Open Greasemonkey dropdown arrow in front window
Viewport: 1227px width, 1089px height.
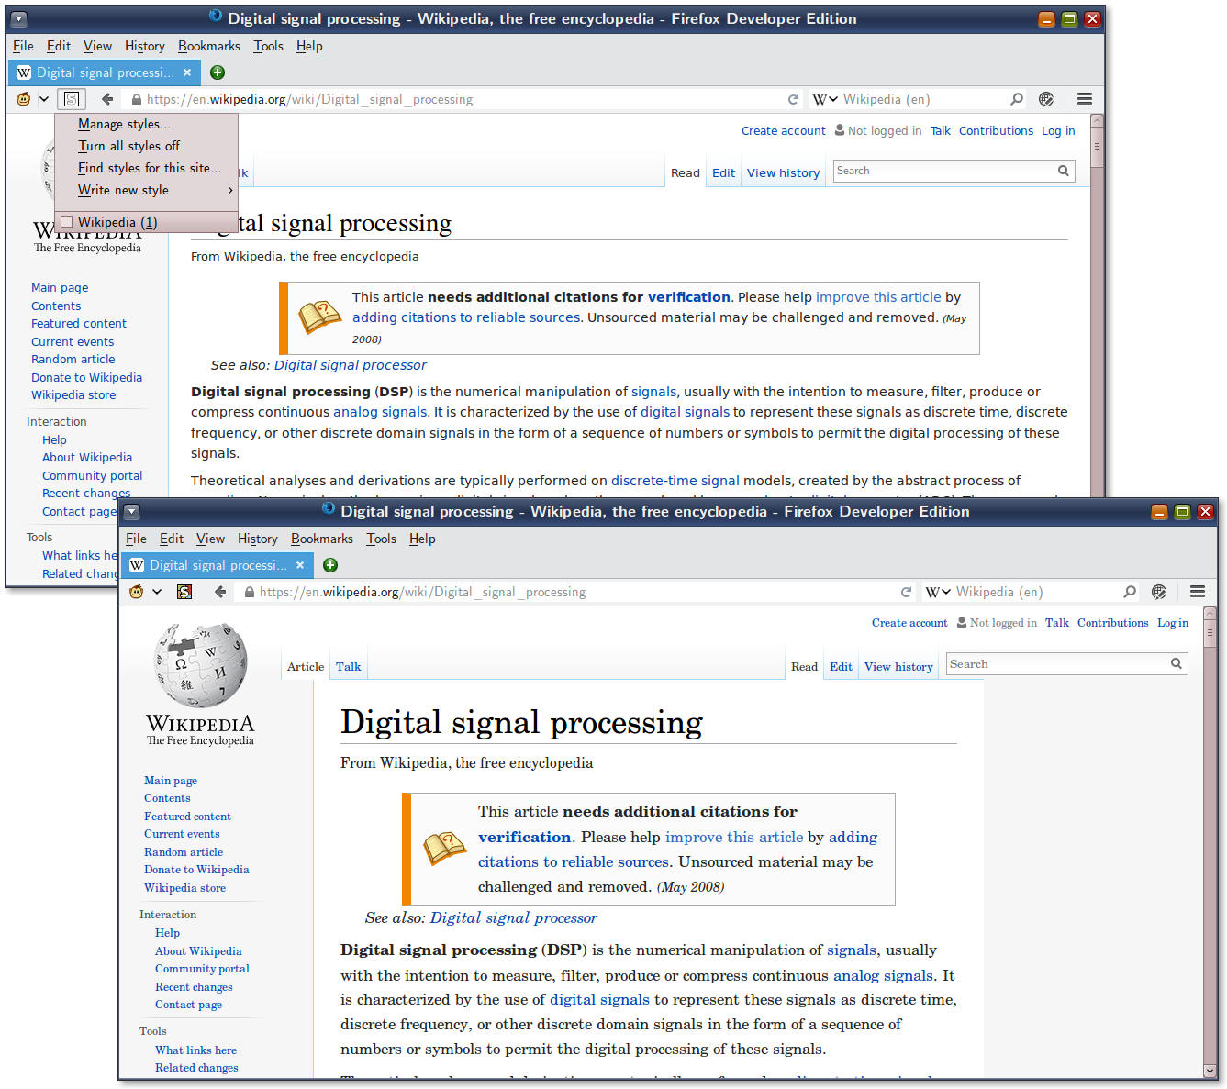tap(156, 592)
